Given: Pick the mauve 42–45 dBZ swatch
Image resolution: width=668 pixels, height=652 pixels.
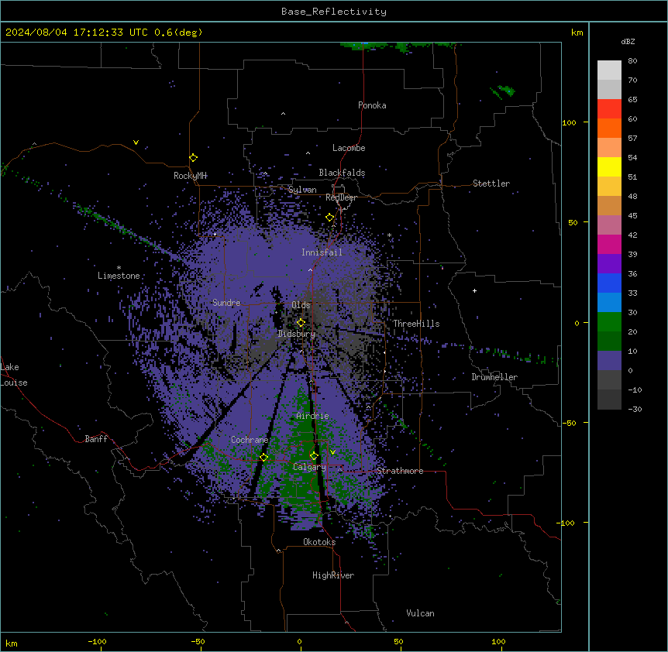Looking at the screenshot, I should [609, 225].
